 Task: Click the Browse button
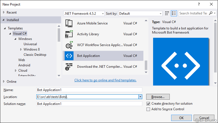pos(158,97)
